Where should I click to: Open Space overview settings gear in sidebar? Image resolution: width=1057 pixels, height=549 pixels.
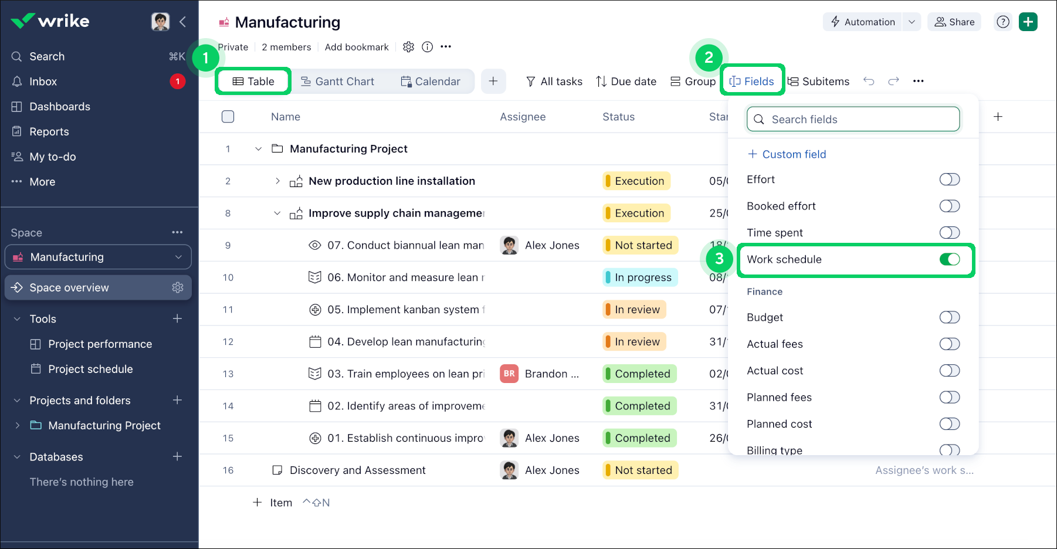(x=178, y=287)
